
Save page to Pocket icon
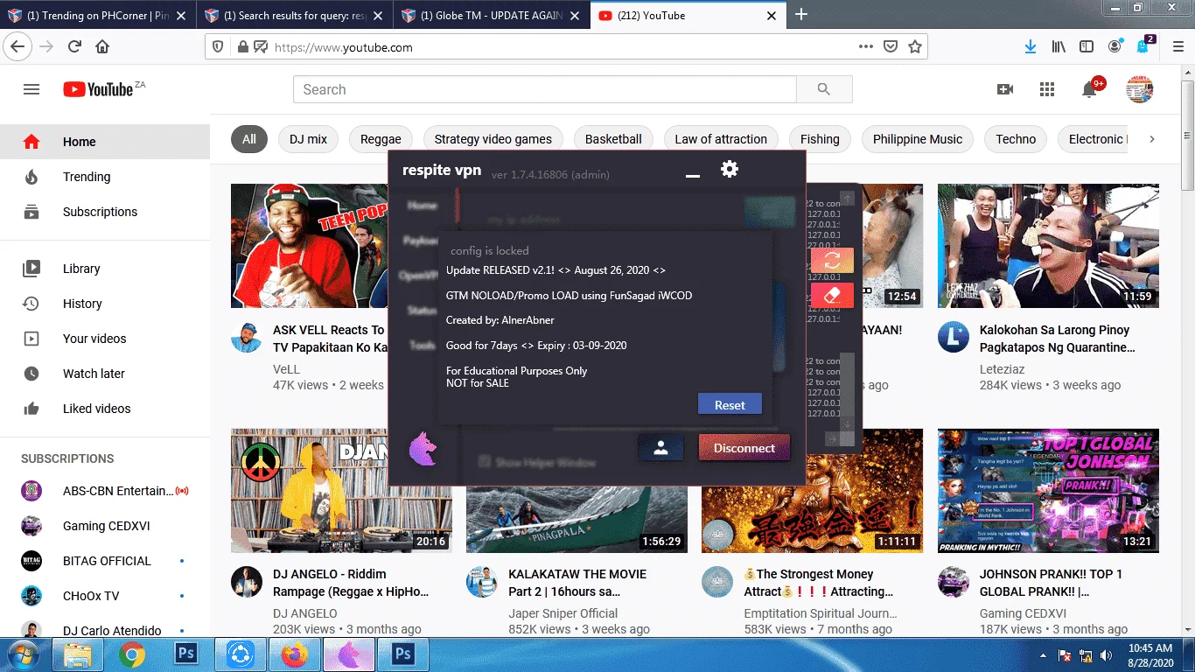click(891, 47)
